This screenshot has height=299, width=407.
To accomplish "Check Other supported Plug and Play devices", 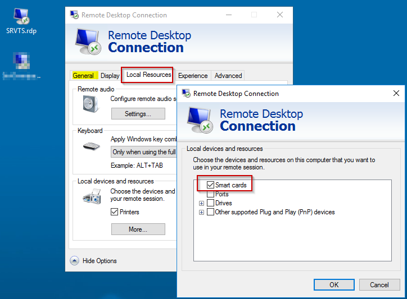I will [x=210, y=212].
